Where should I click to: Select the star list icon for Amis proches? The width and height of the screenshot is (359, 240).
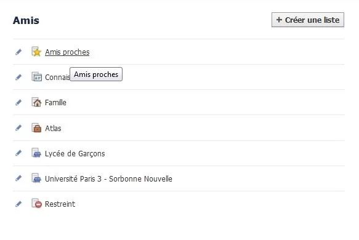click(36, 52)
